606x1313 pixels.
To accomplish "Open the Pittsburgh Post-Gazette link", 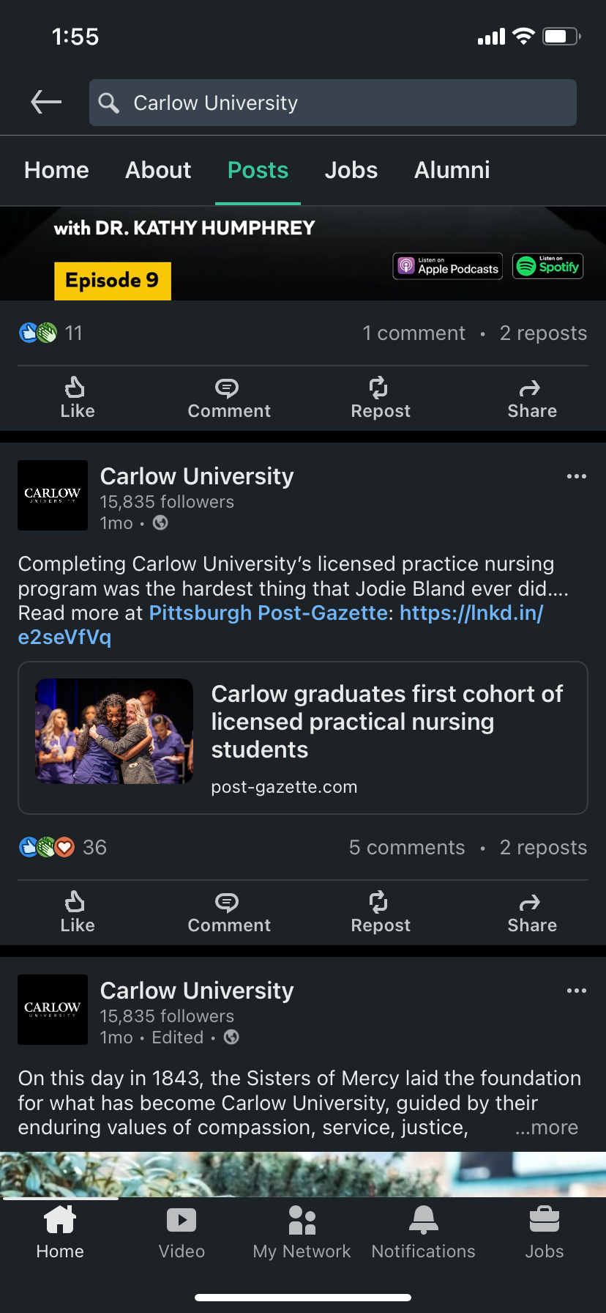I will (x=268, y=613).
